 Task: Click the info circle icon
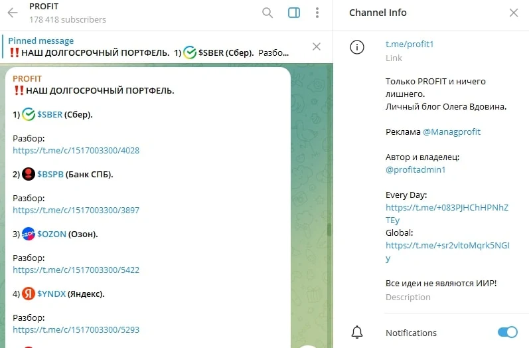[x=357, y=47]
